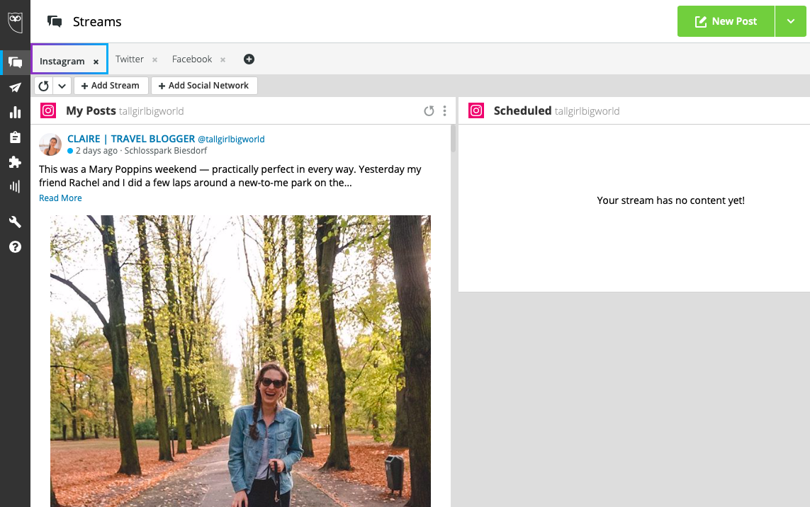Screen dimensions: 810x507
Task: Switch to the Facebook tab
Action: click(192, 59)
